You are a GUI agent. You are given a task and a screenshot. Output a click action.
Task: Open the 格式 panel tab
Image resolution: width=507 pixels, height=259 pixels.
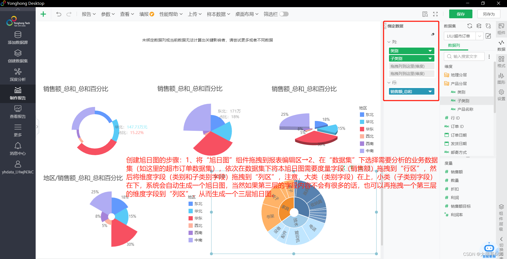501,62
